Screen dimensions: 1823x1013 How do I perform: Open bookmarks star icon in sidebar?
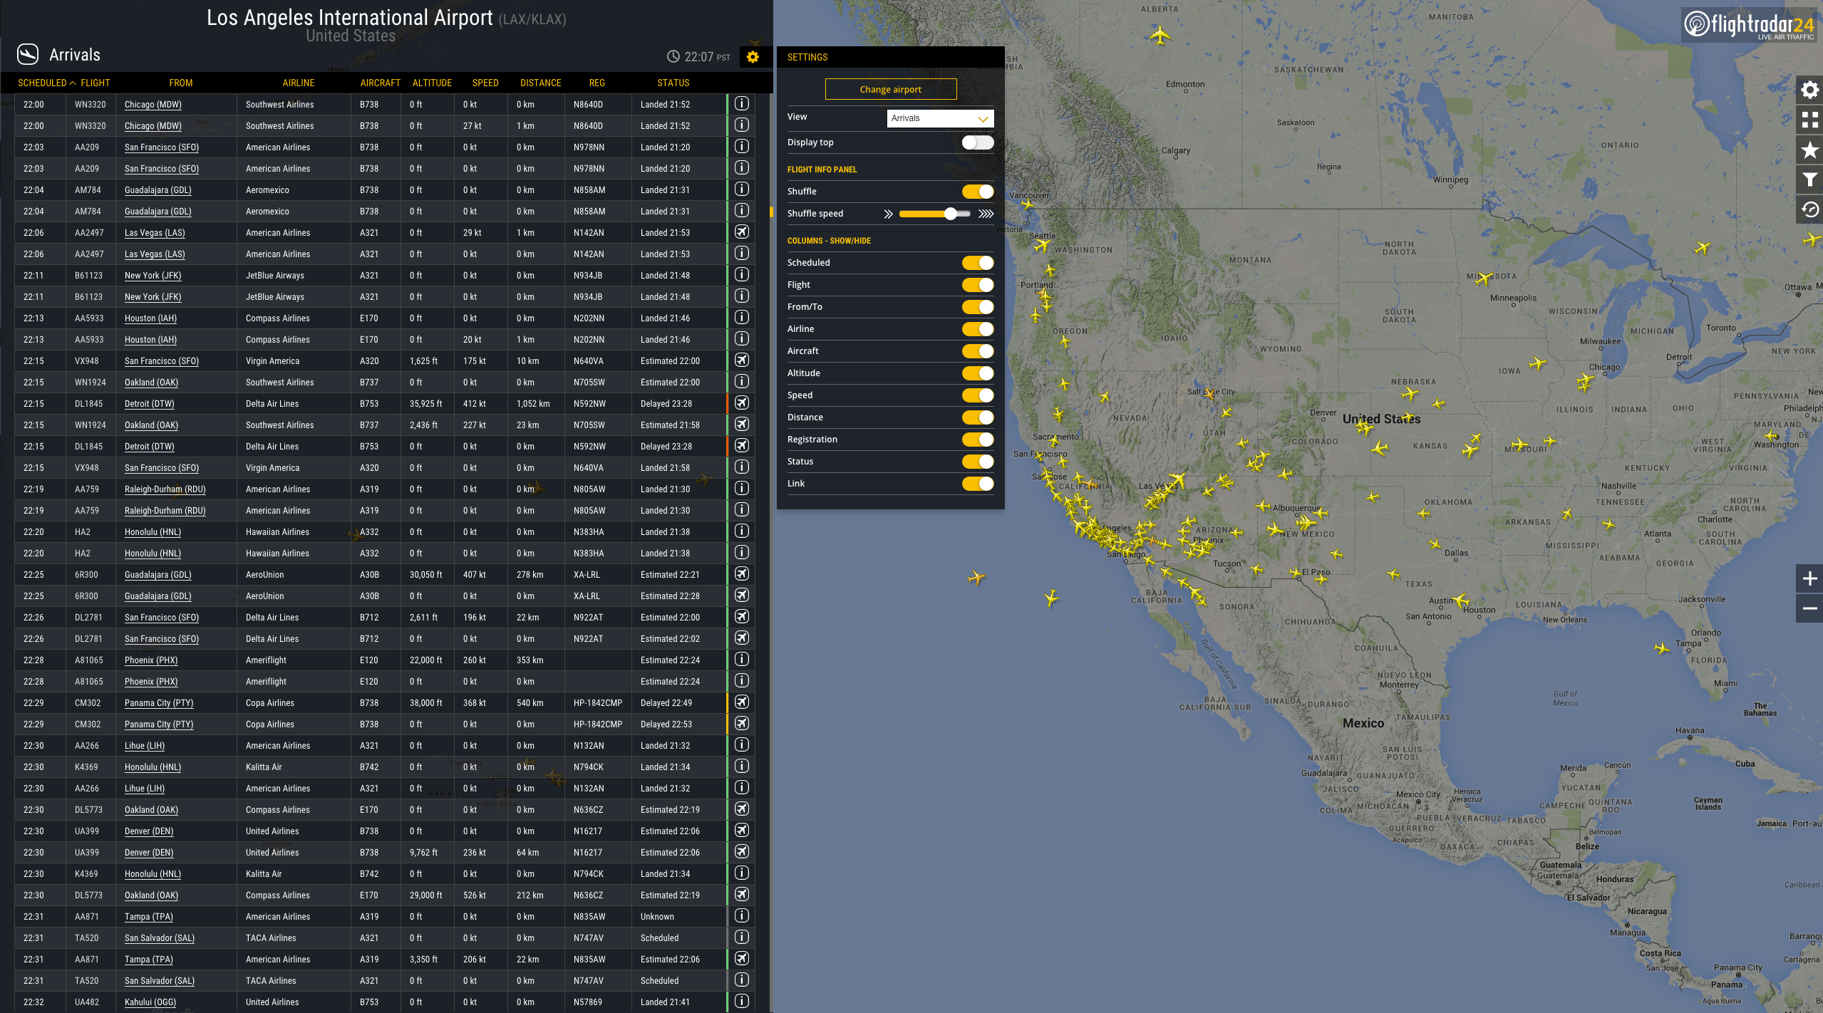click(x=1809, y=150)
